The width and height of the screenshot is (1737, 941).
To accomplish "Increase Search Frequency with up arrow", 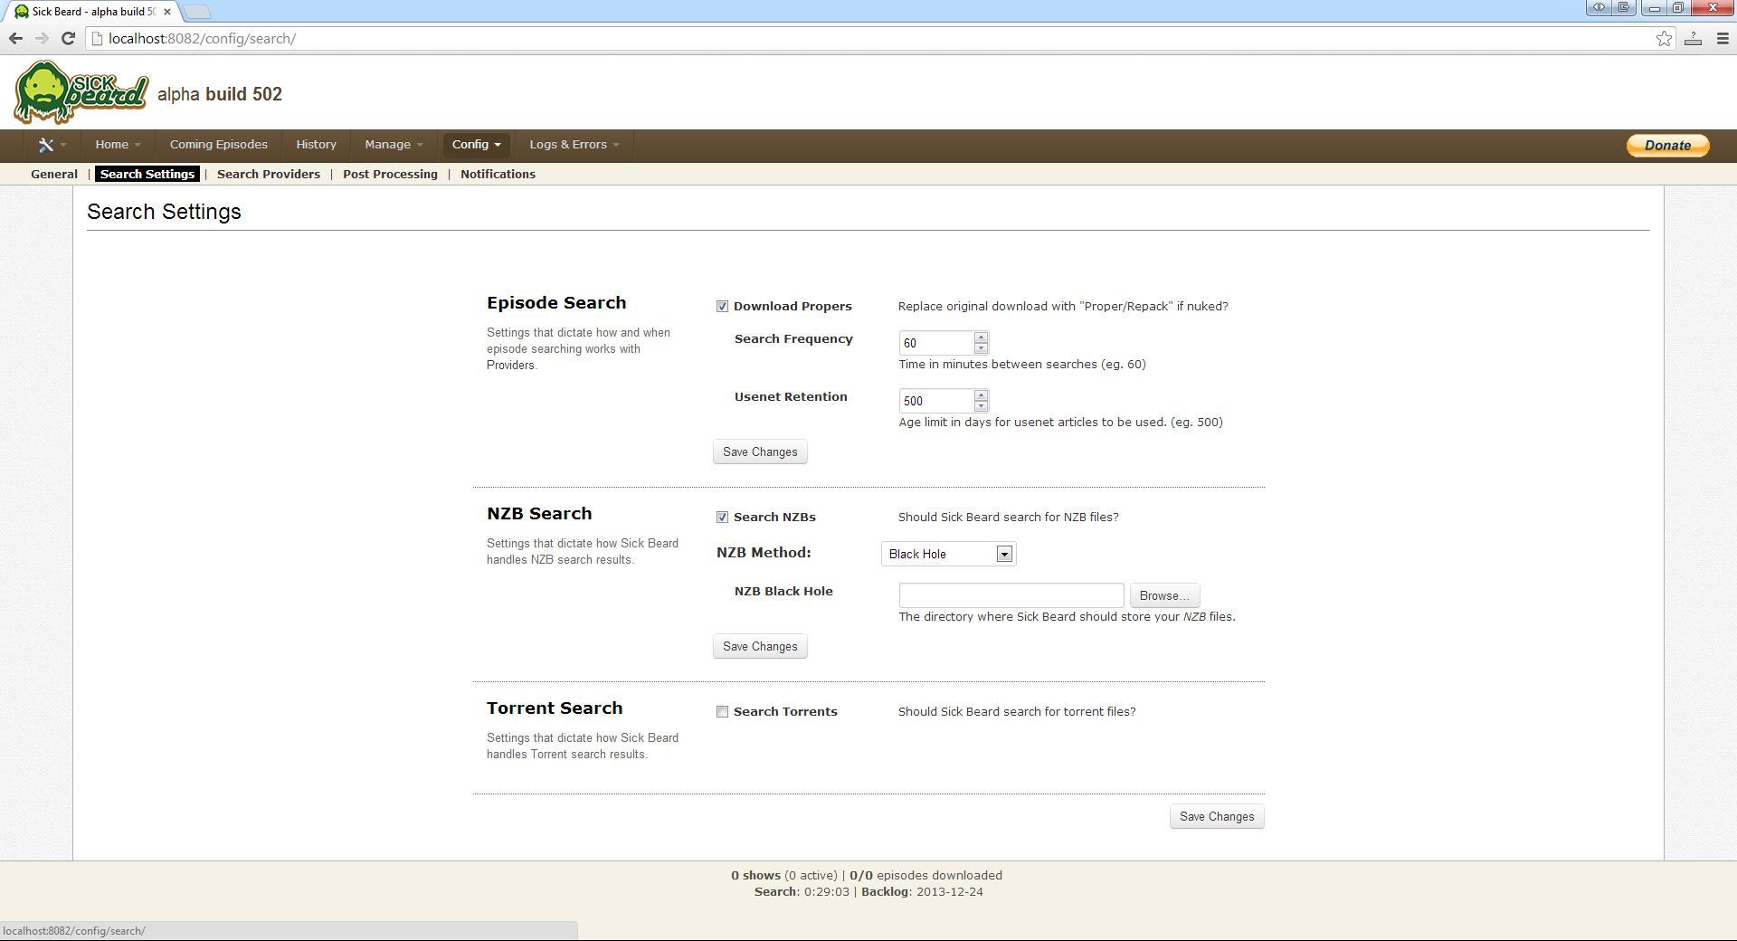I will coord(981,337).
